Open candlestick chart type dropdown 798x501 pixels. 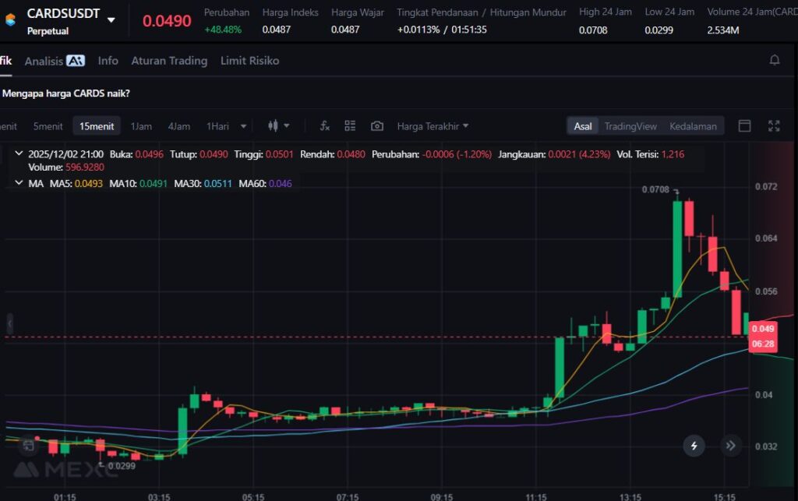278,126
